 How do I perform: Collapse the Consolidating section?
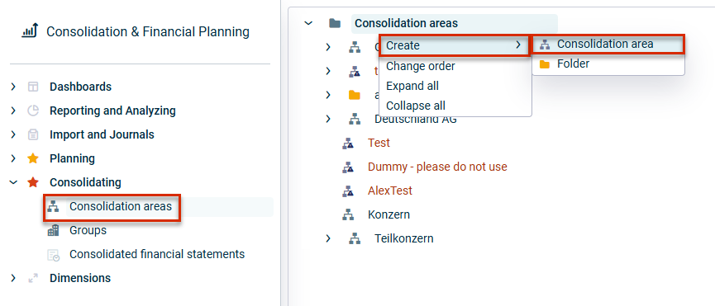tap(13, 182)
